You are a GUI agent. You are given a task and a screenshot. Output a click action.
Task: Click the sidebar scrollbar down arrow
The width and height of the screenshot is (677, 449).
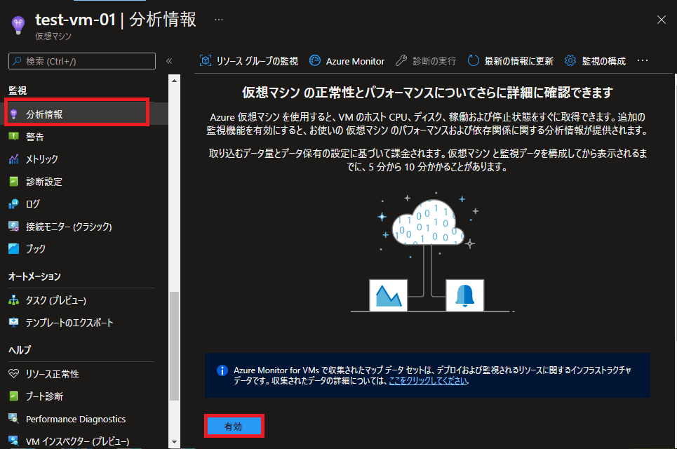pos(174,442)
